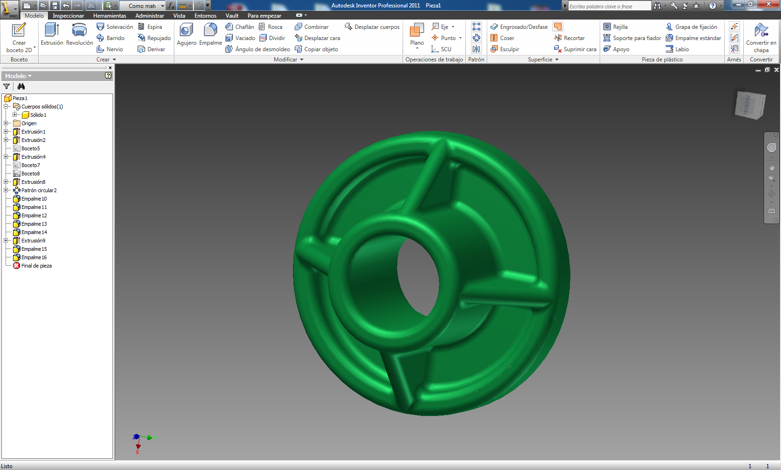
Task: Select Soporte para fiador tool
Action: (x=632, y=38)
